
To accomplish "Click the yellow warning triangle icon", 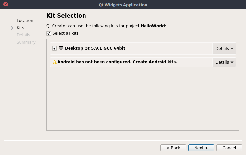I will (x=55, y=62).
